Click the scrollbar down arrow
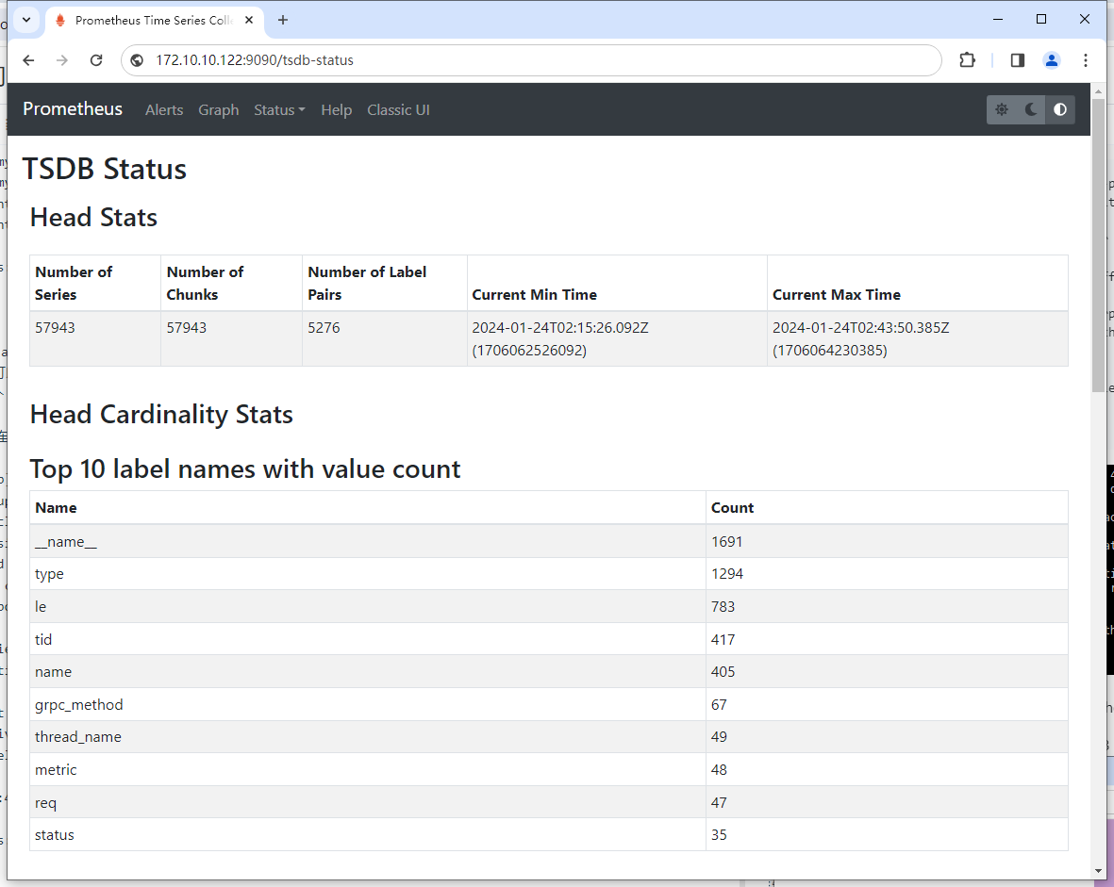Viewport: 1114px width, 887px height. point(1098,872)
